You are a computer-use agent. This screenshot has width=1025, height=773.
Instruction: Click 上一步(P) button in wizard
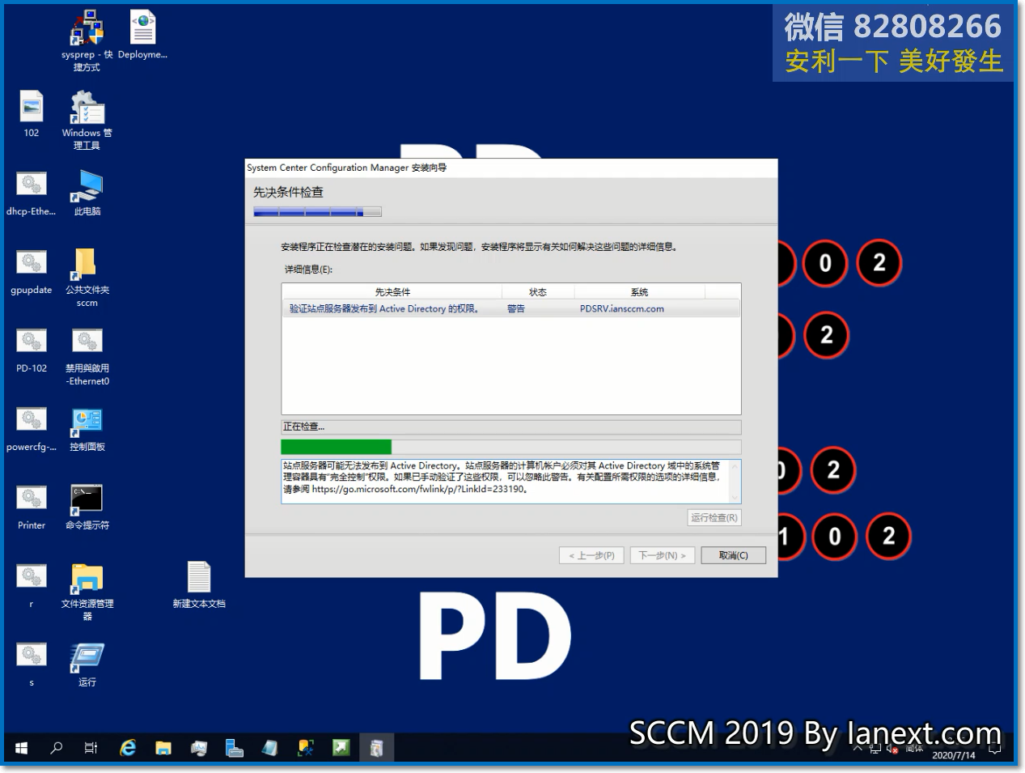point(591,555)
